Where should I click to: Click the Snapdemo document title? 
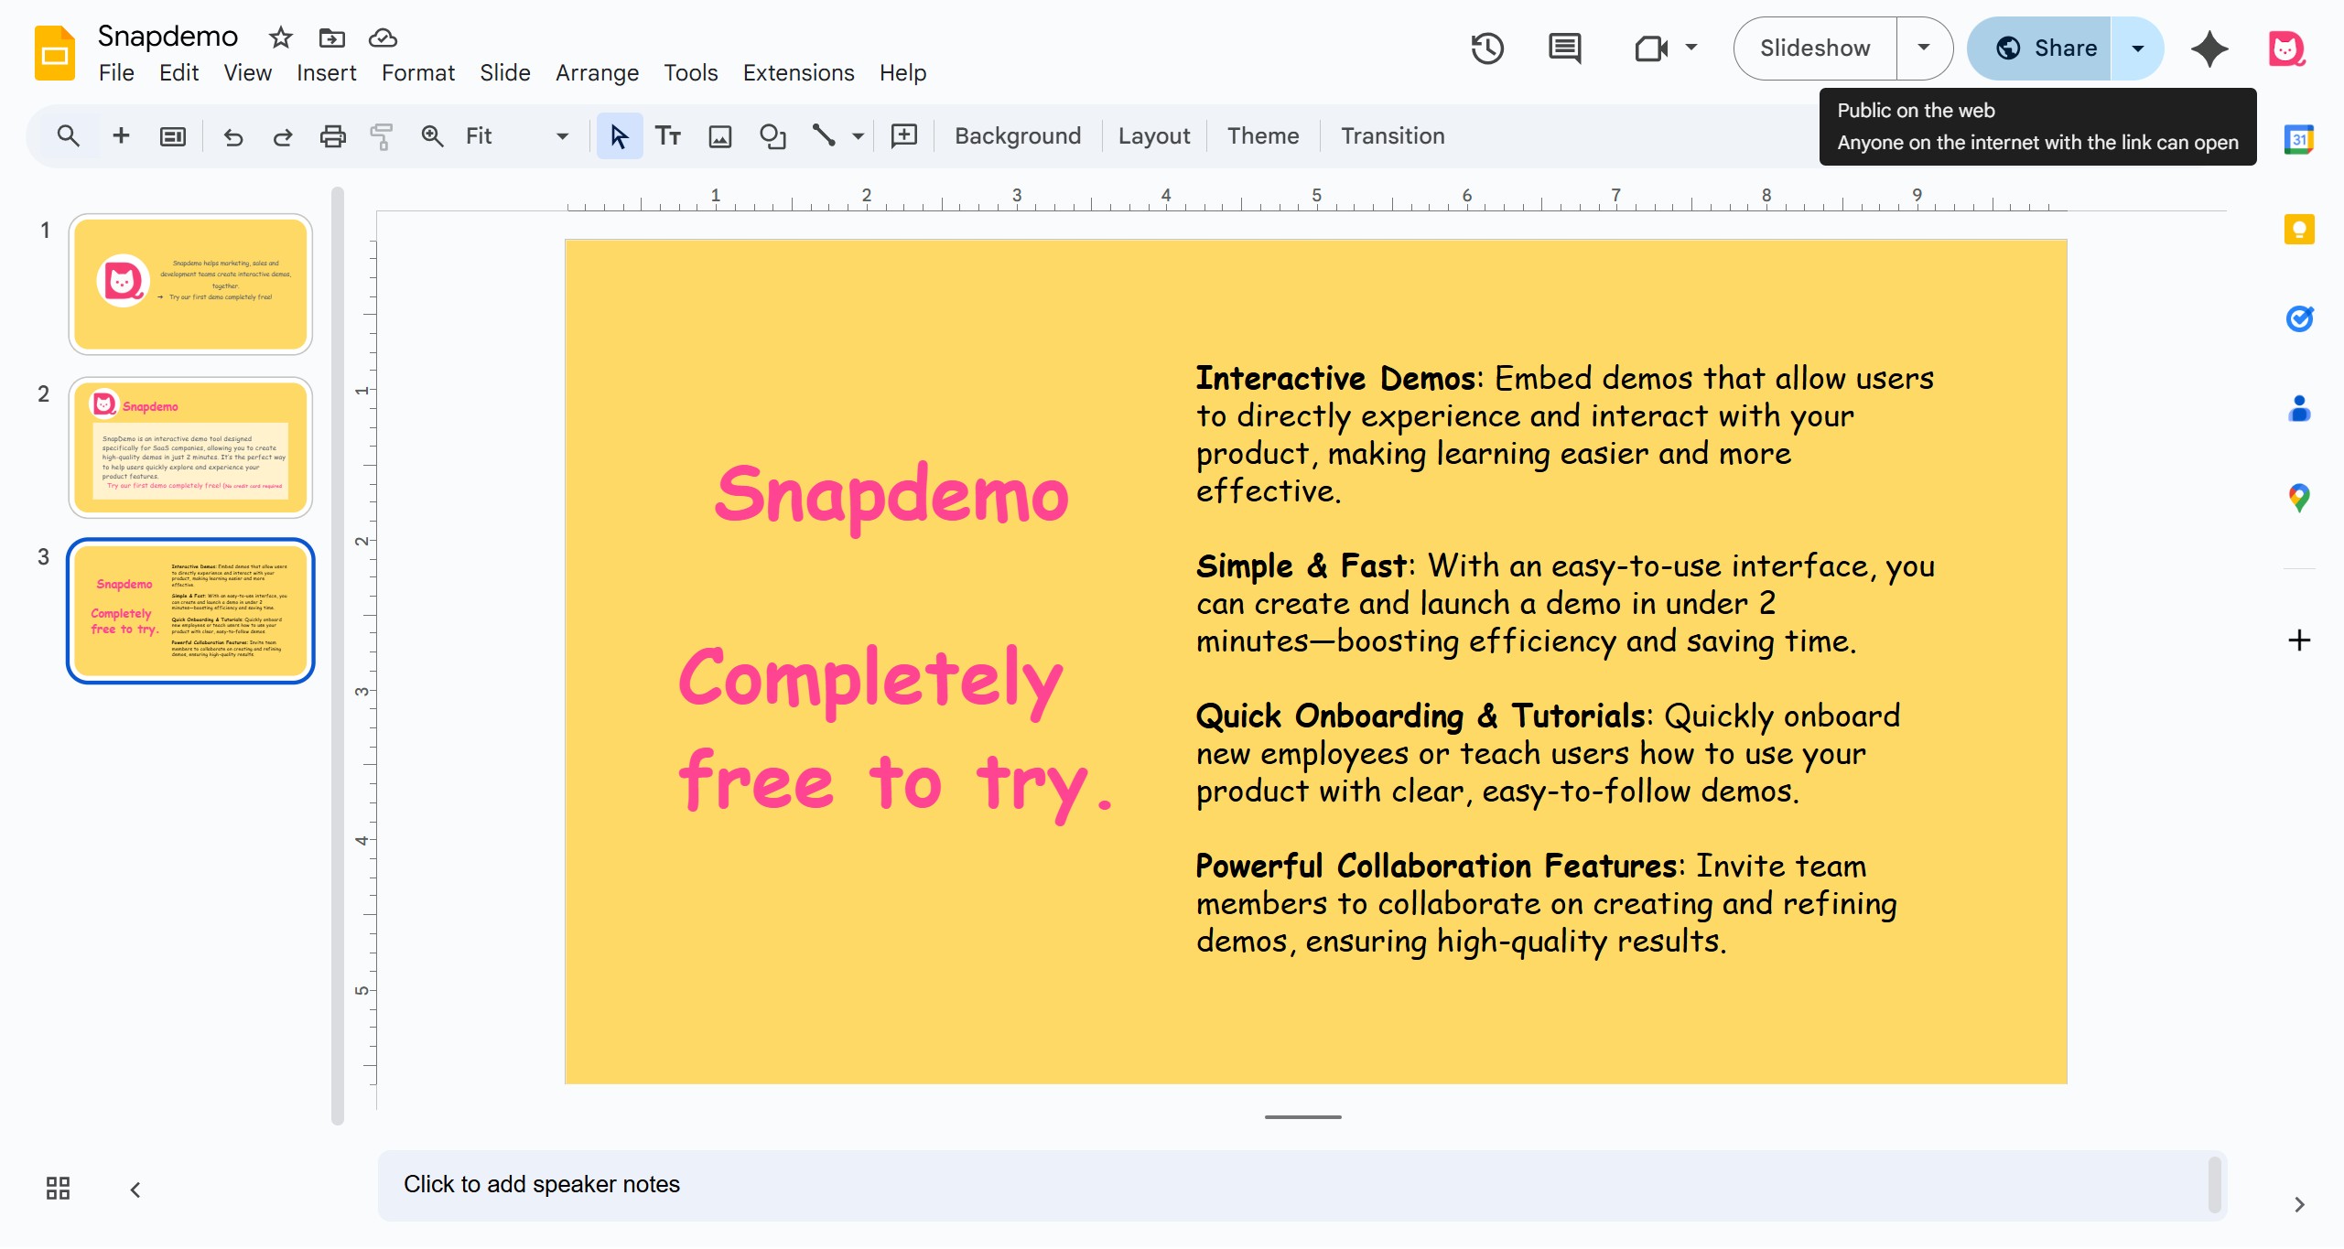167,37
